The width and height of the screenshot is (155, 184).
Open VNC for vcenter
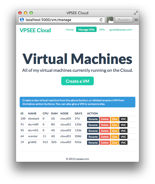(x=123, y=137)
